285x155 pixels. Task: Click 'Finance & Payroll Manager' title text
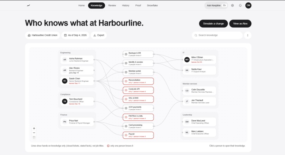80,123
